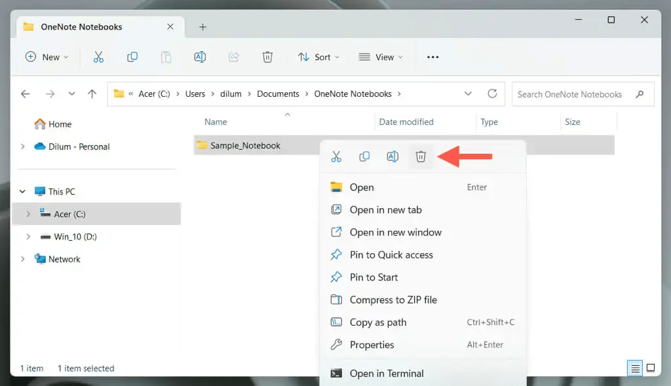Click the Copy icon in the context menu

point(364,156)
